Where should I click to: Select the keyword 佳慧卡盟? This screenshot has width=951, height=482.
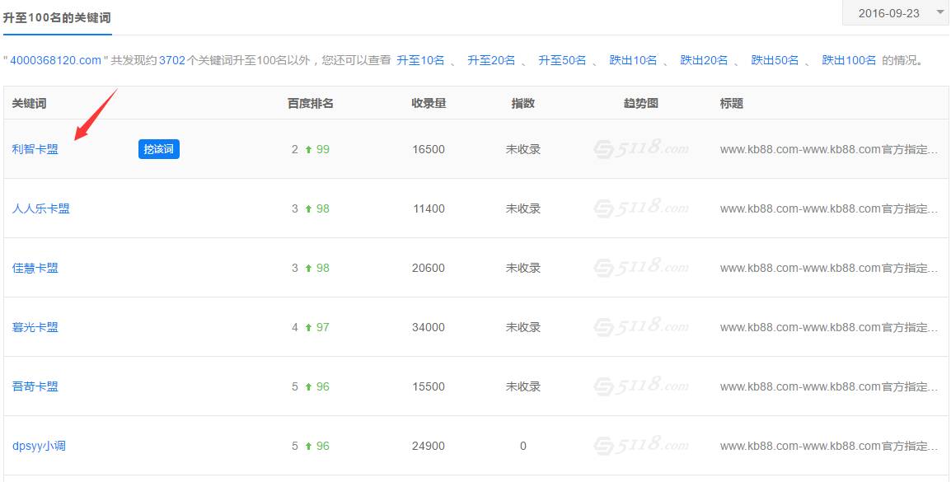pyautogui.click(x=35, y=268)
